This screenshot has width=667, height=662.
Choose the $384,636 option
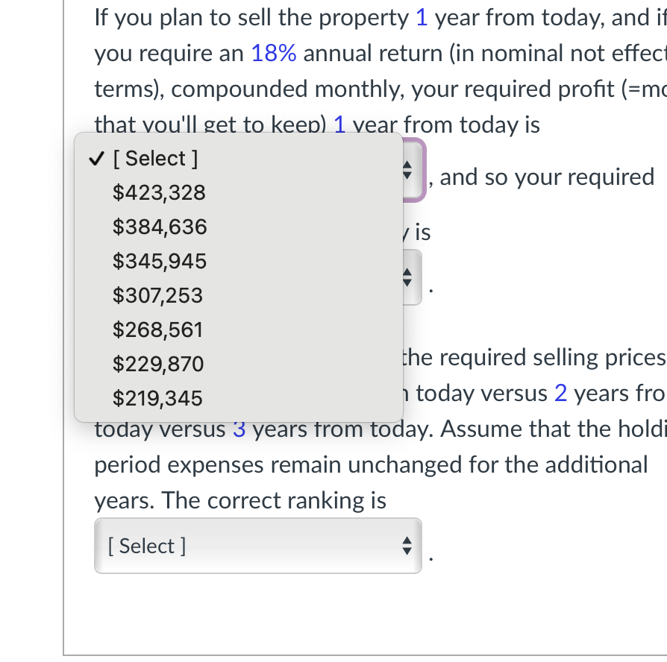(x=160, y=227)
